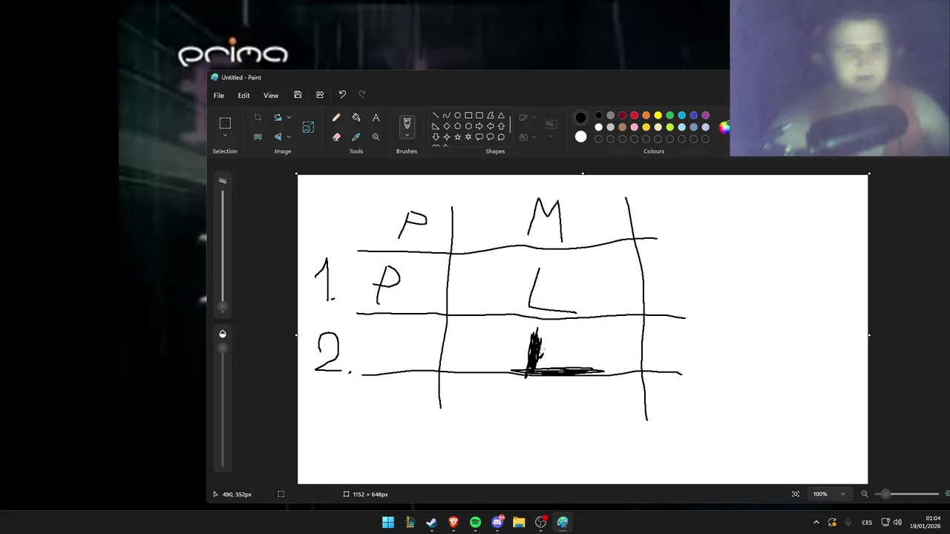Open the Windows Start menu
The width and height of the screenshot is (950, 534).
coord(387,522)
